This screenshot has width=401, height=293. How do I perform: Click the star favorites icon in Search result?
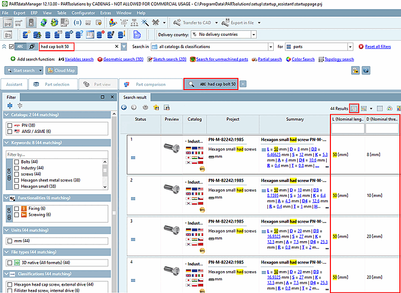pyautogui.click(x=156, y=108)
